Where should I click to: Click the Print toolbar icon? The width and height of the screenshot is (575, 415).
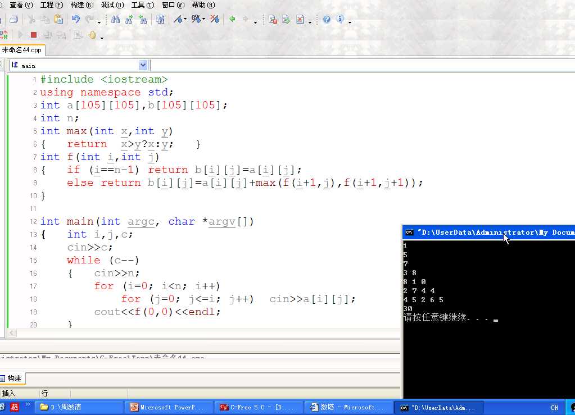14,19
